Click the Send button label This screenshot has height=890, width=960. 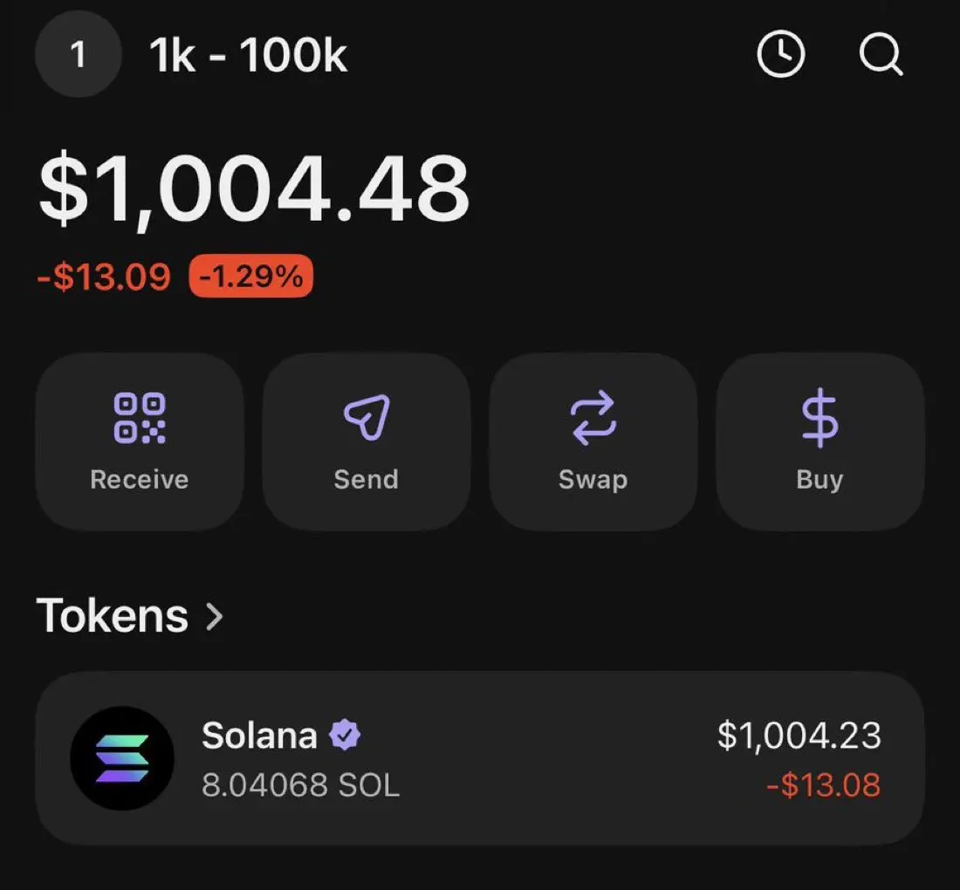point(367,479)
